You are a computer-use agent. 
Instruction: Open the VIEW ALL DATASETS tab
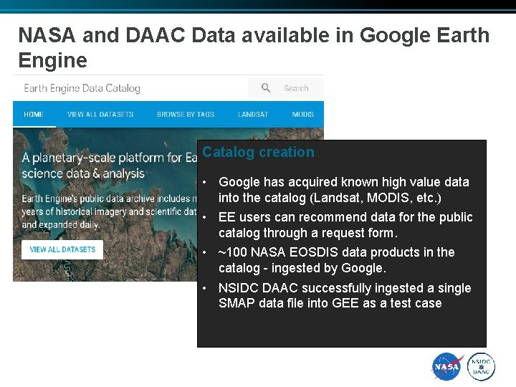tap(100, 114)
